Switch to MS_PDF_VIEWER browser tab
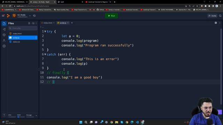Screen dimensions: 223x125 point(15,2)
